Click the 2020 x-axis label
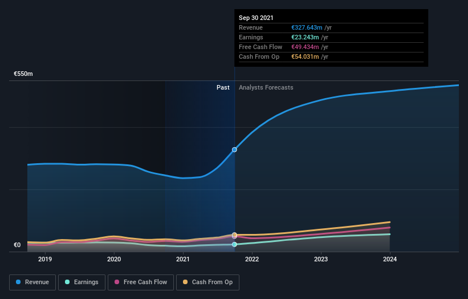 pyautogui.click(x=114, y=259)
